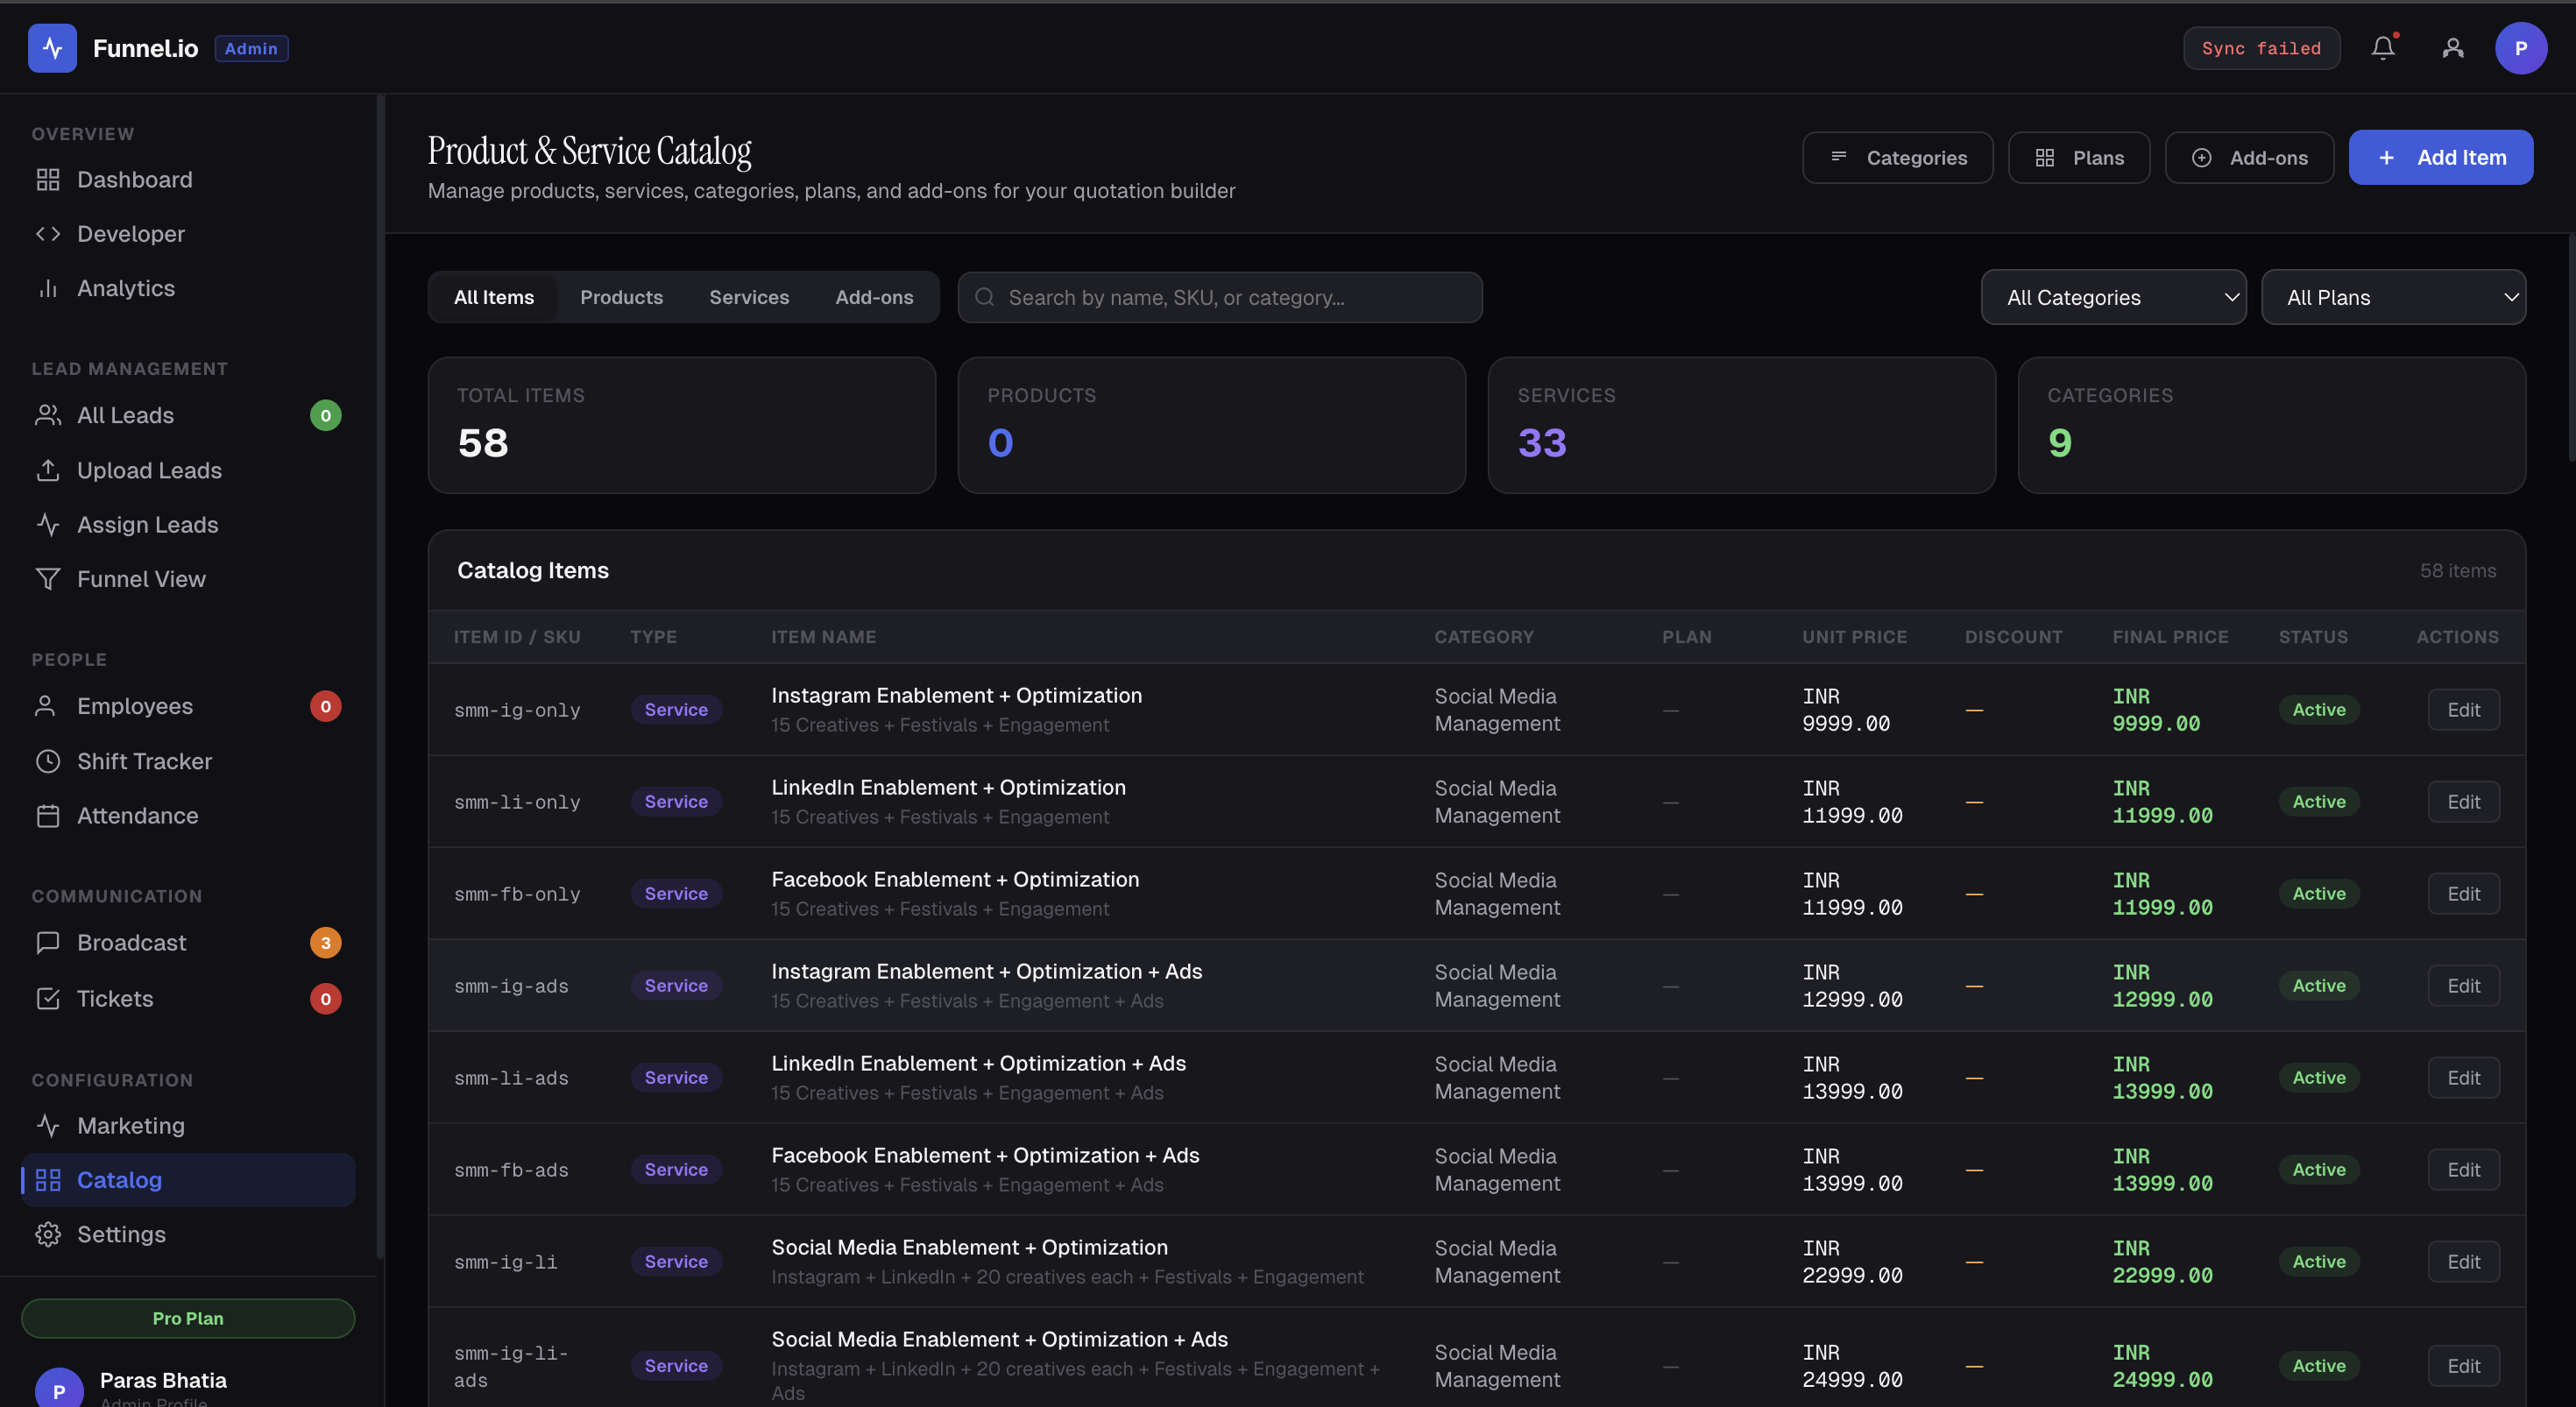
Task: Go to Developer section
Action: point(188,233)
